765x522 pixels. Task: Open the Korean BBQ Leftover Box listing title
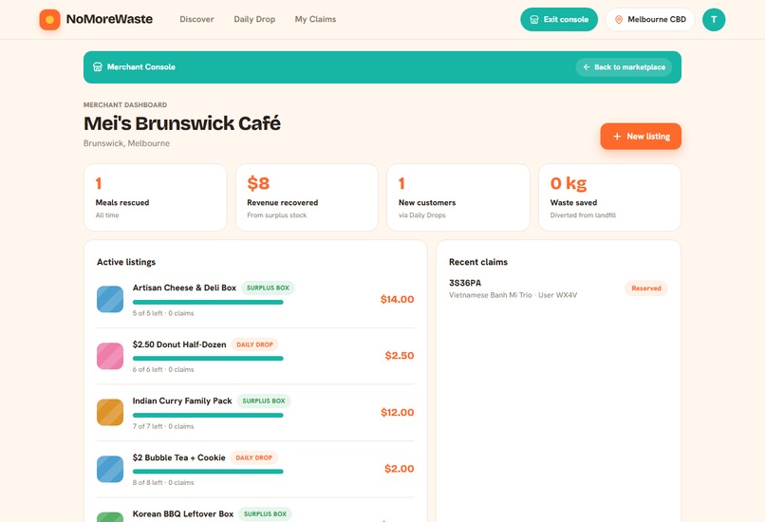point(183,514)
